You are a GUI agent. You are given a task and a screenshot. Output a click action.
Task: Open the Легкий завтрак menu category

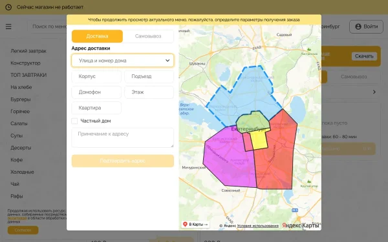point(28,51)
